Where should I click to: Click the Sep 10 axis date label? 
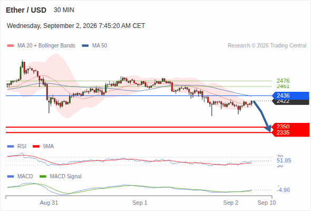267,203
